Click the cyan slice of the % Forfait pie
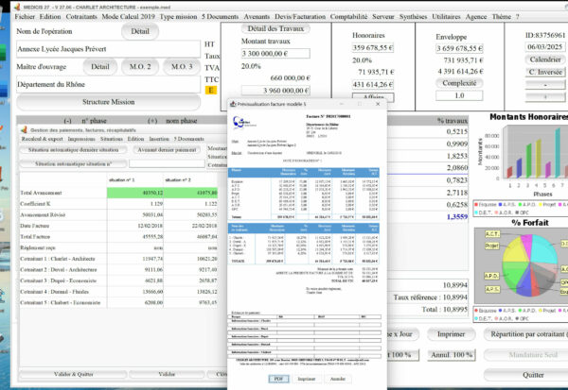 (x=543, y=247)
